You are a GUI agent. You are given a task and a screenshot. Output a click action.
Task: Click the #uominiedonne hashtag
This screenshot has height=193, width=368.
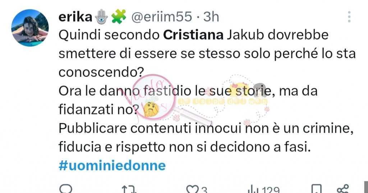click(x=112, y=166)
